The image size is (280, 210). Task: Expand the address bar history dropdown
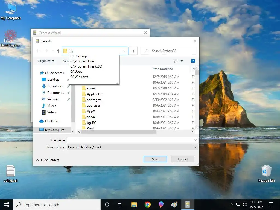point(124,51)
